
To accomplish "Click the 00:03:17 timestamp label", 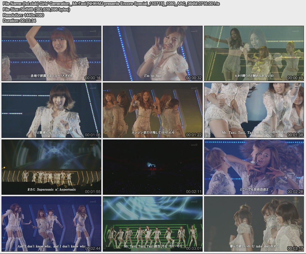I will [295, 249].
